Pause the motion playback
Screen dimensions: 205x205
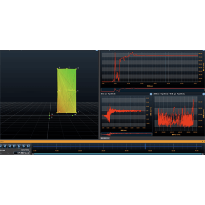(14, 146)
